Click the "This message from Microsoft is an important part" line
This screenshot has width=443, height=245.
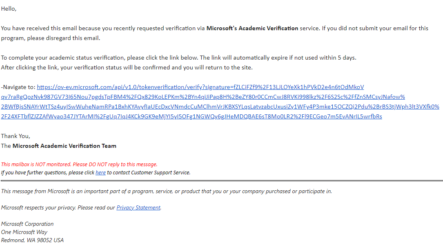167,192
